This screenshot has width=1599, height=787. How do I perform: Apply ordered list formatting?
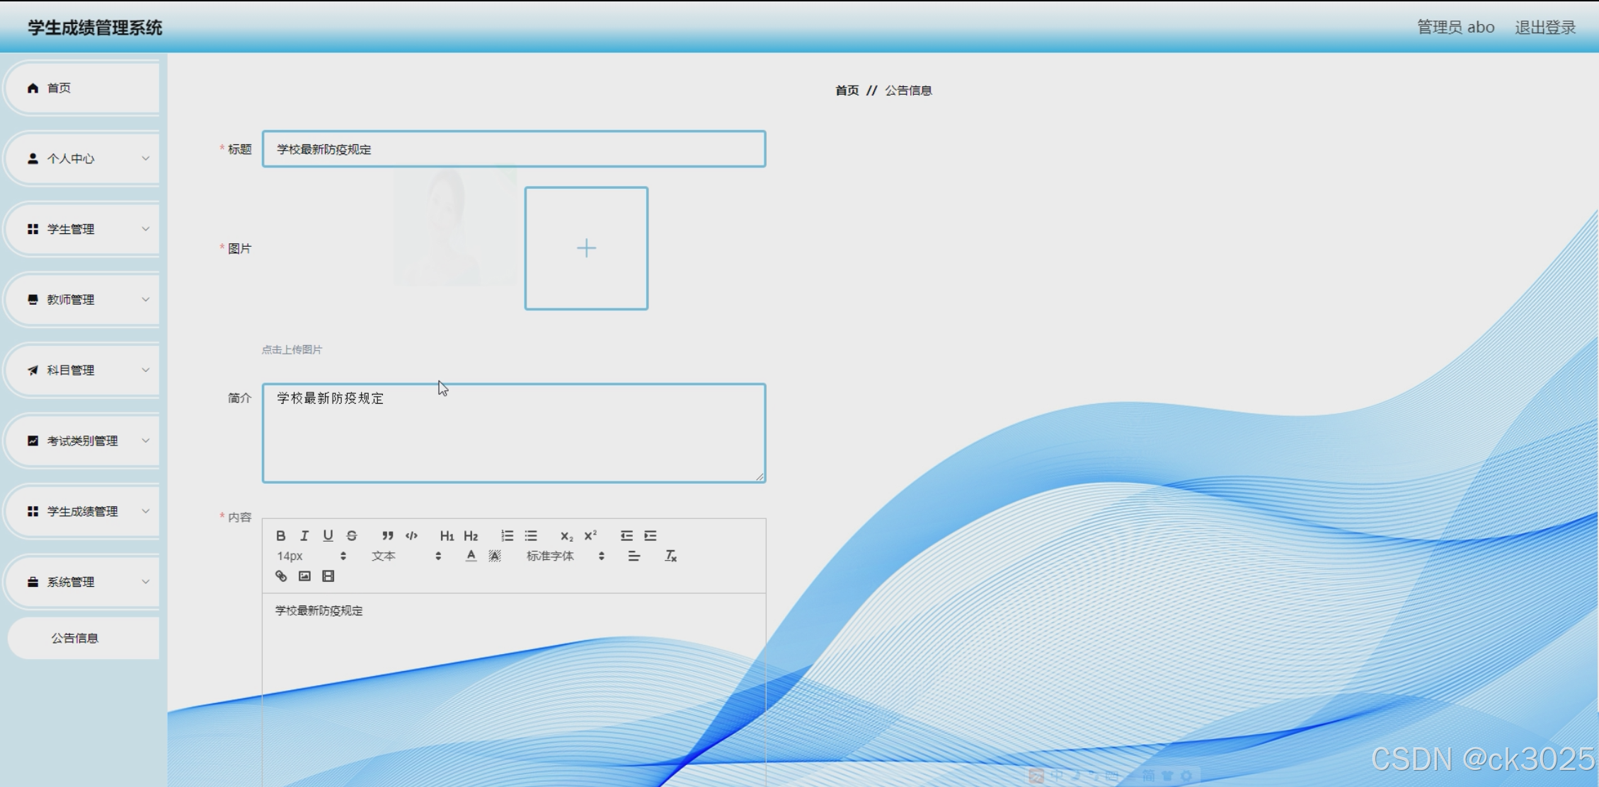(x=507, y=535)
